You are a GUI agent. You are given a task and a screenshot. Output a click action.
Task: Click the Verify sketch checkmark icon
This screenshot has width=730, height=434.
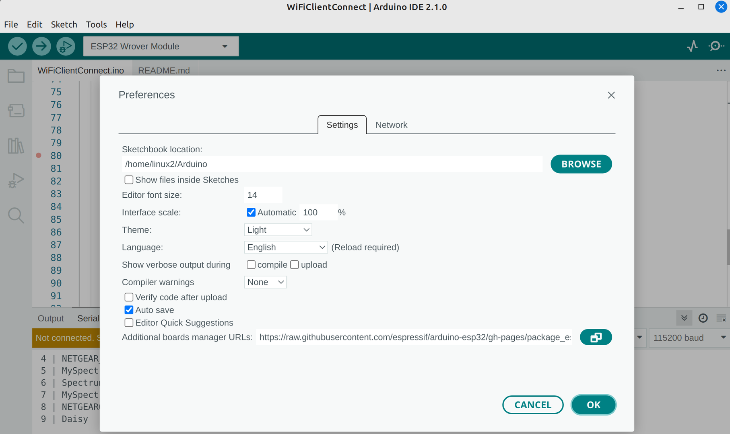(17, 46)
